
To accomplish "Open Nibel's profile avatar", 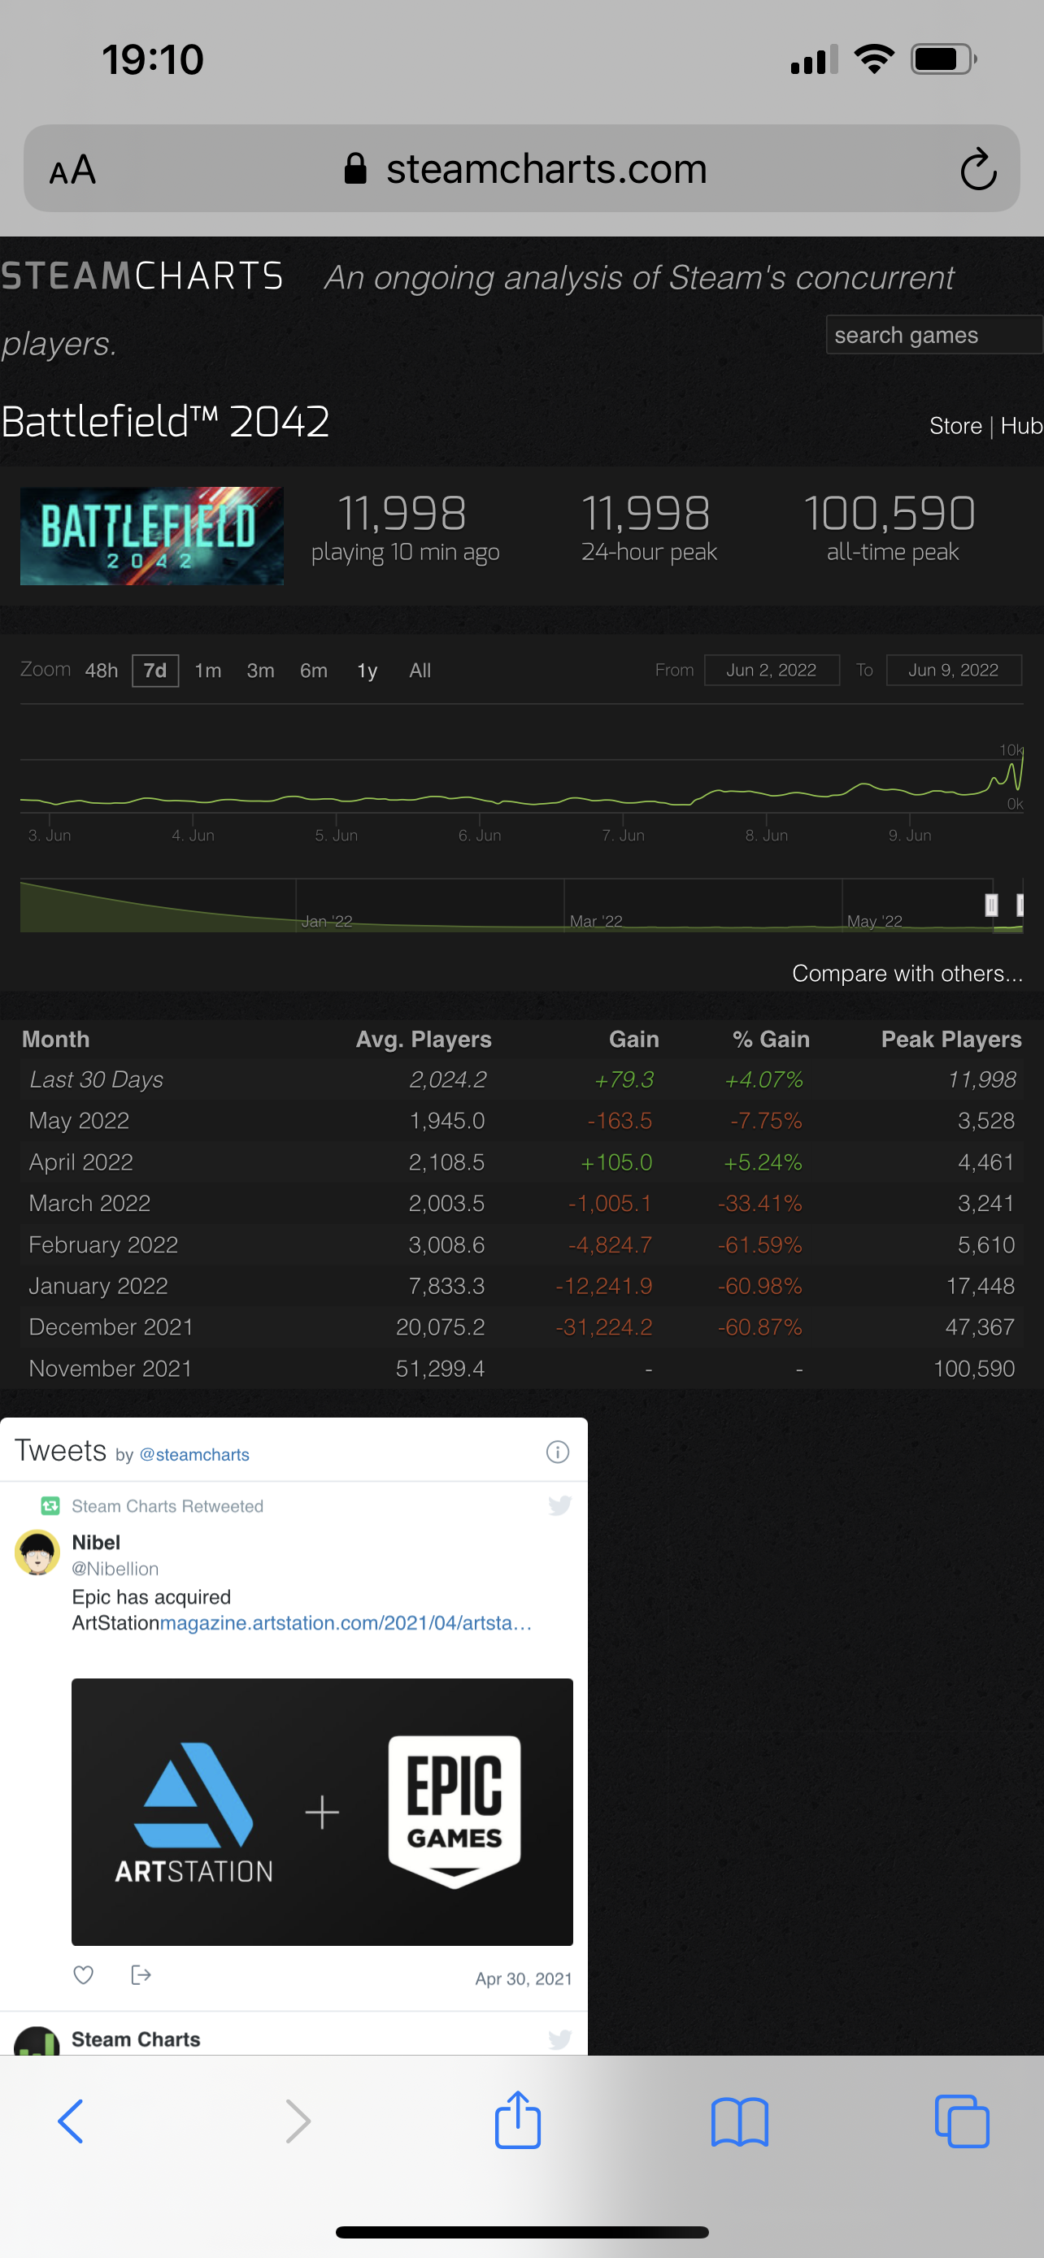I will click(37, 1552).
